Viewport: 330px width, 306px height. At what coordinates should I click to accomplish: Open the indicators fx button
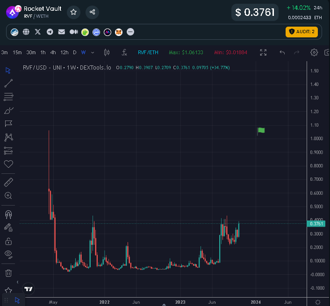124,52
